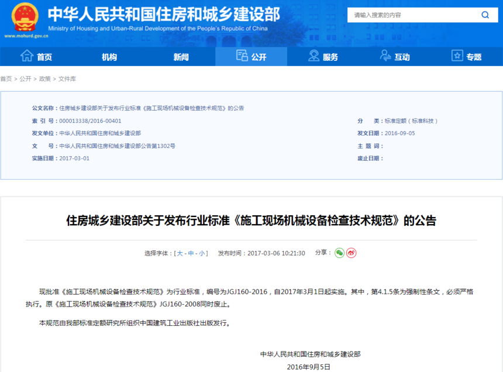Screen dimensions: 503x372
Task: Click the home icon beside 首页
Action: [x=27, y=56]
